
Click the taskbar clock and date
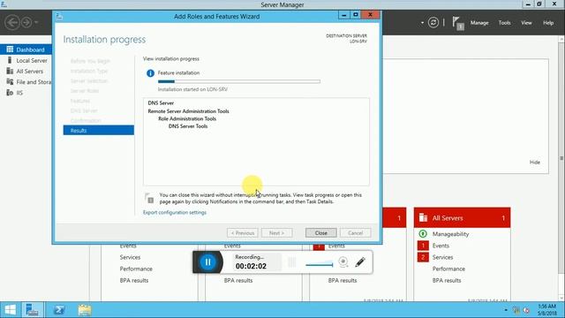(x=547, y=310)
